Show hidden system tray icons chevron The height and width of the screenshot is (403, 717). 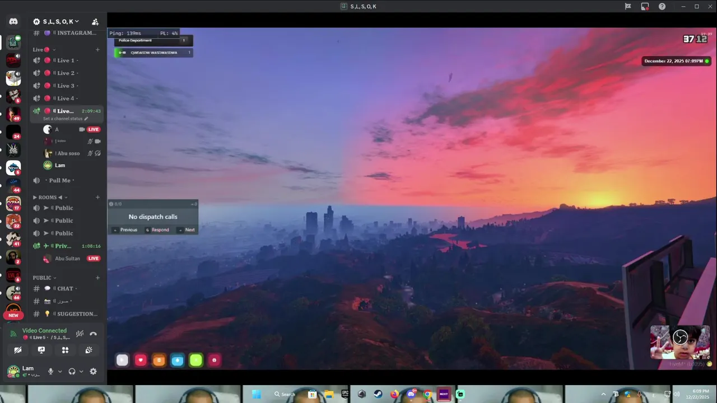[x=603, y=394]
